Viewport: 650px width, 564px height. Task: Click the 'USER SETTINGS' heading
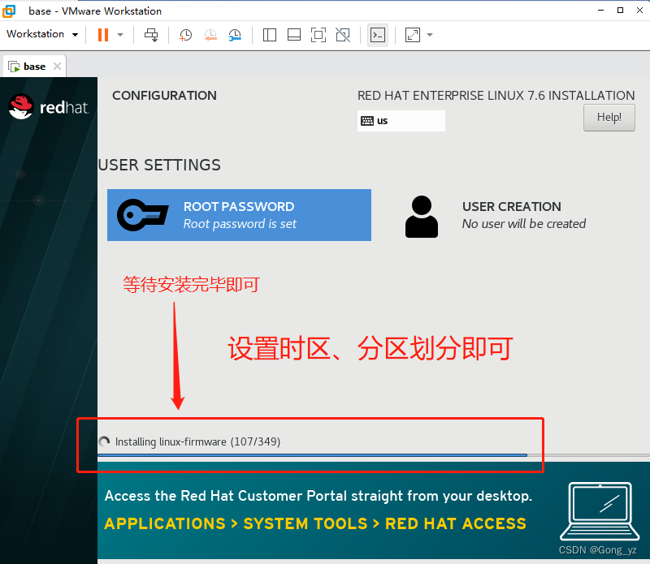pos(159,166)
